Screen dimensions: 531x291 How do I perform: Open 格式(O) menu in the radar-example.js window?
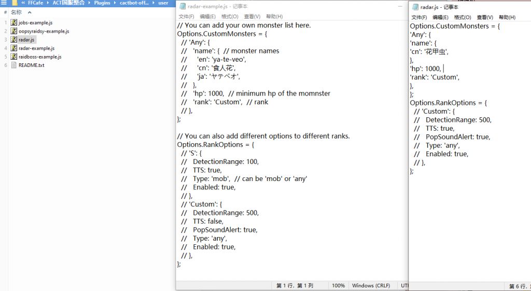(230, 16)
